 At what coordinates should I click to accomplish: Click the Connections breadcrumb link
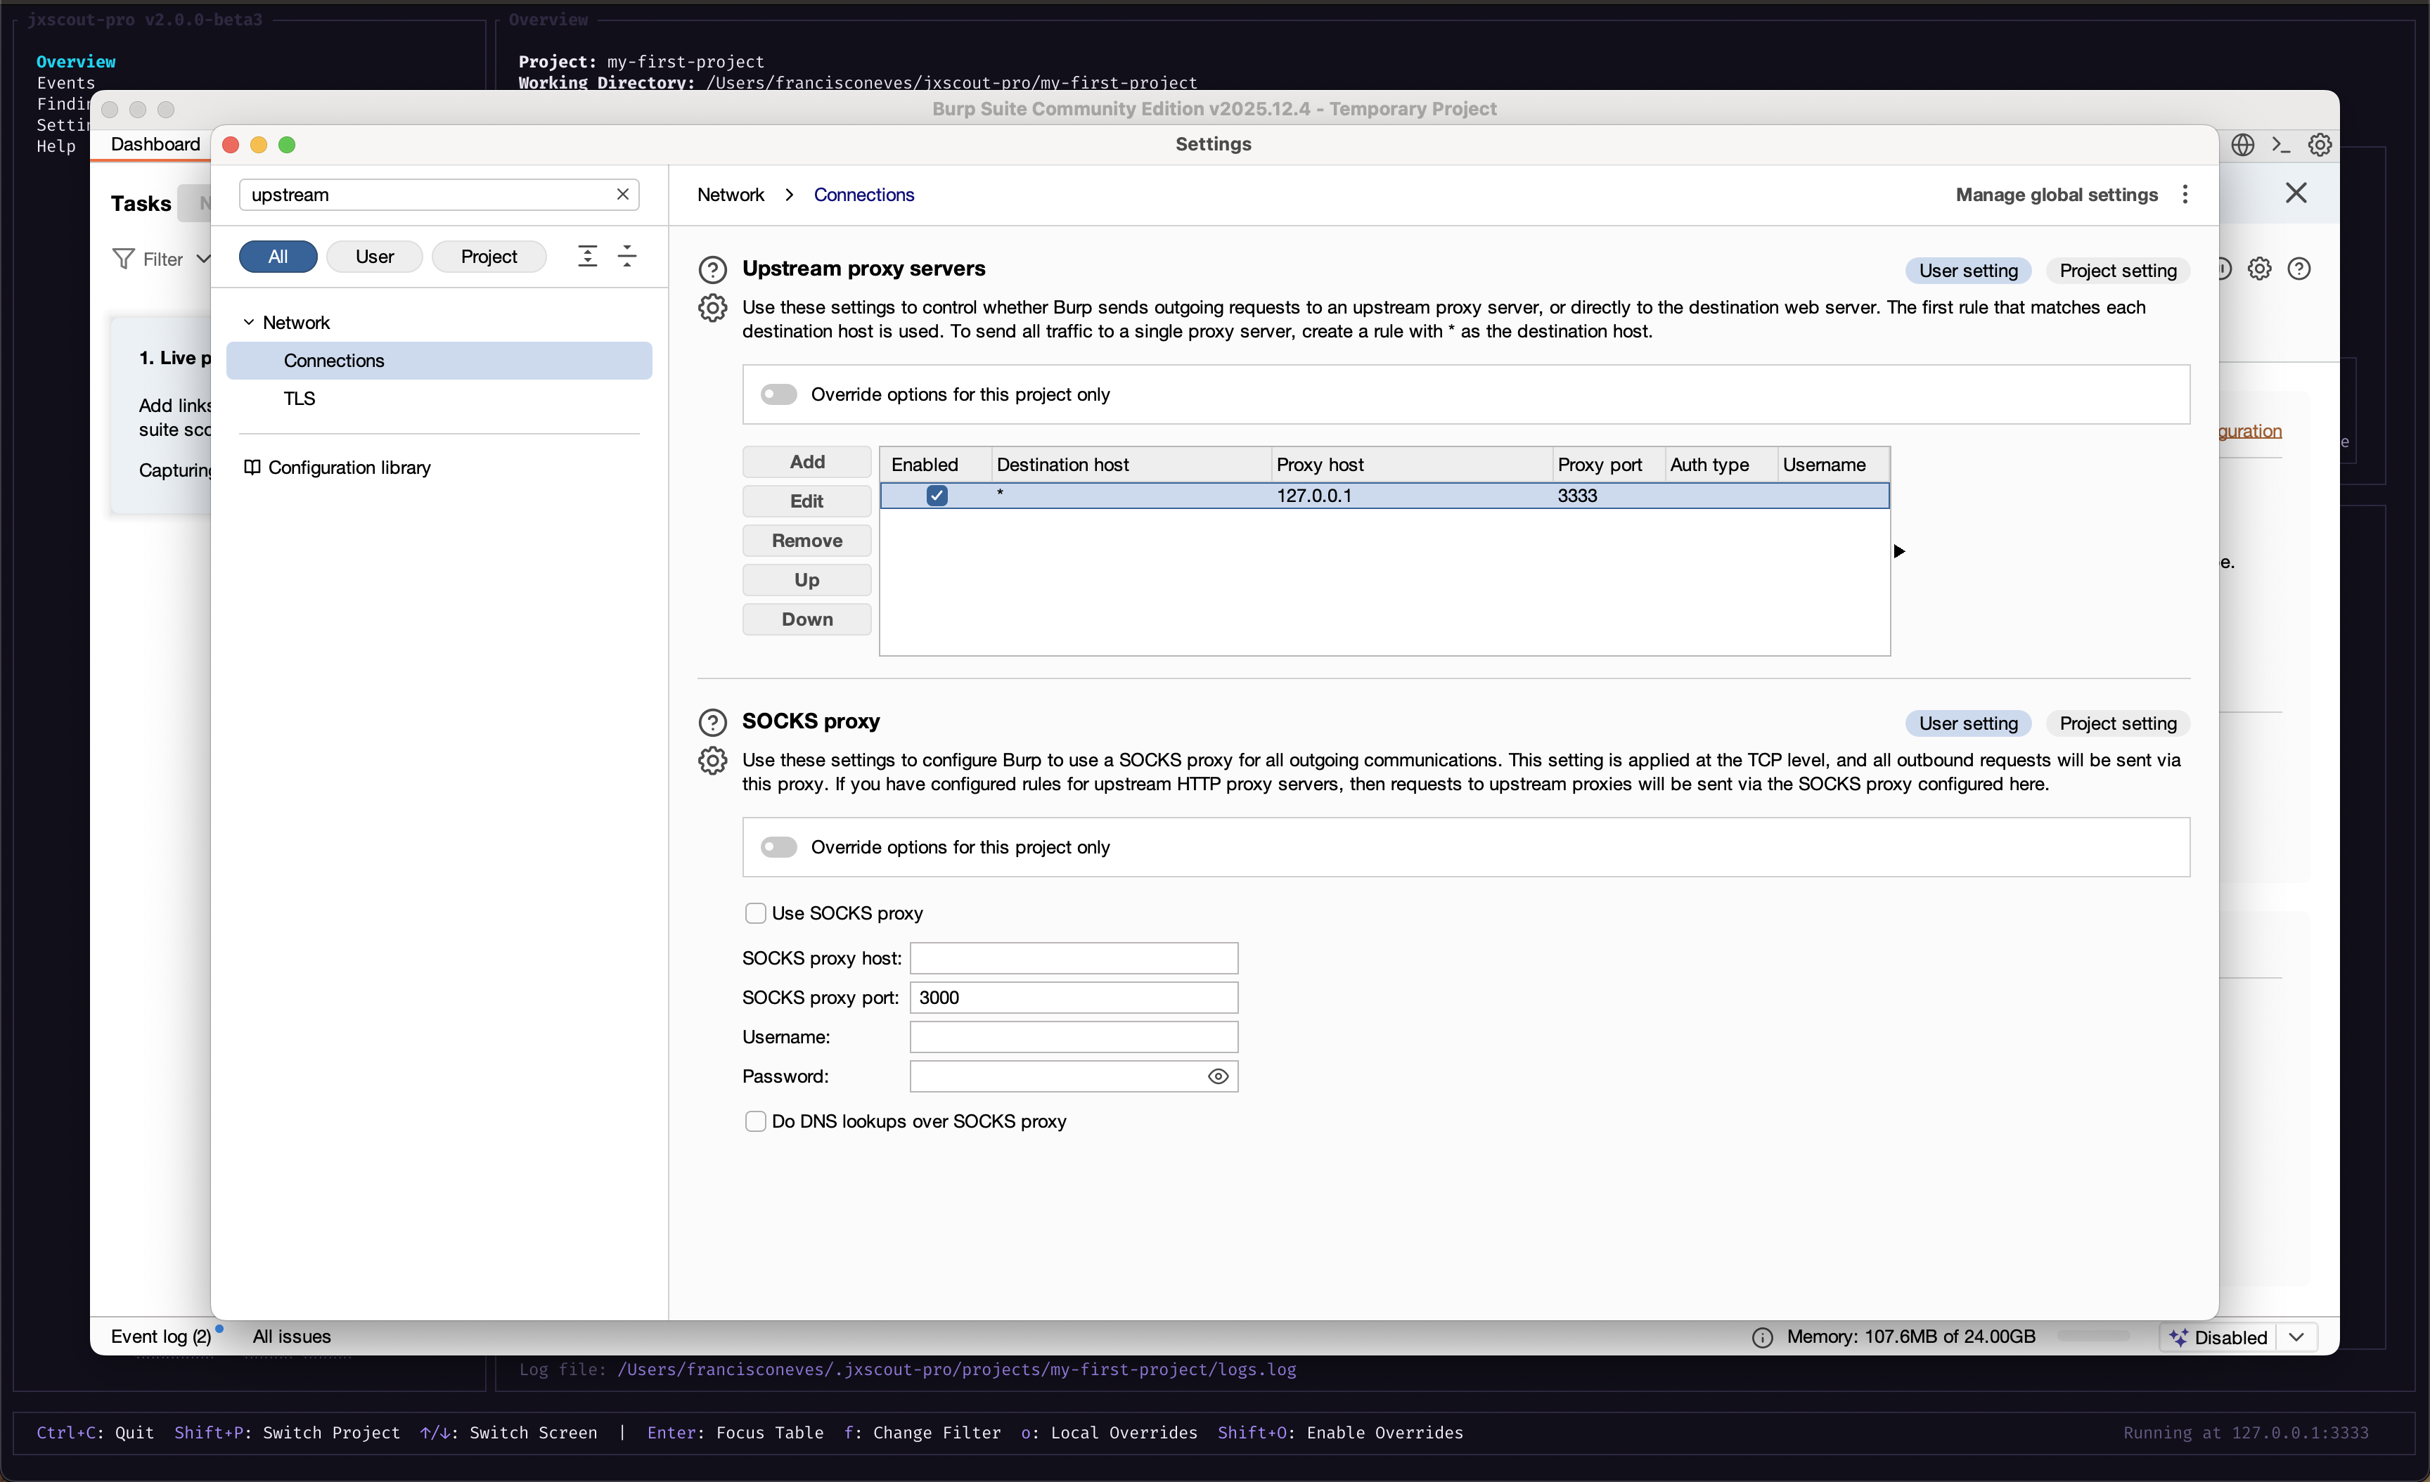click(x=864, y=194)
